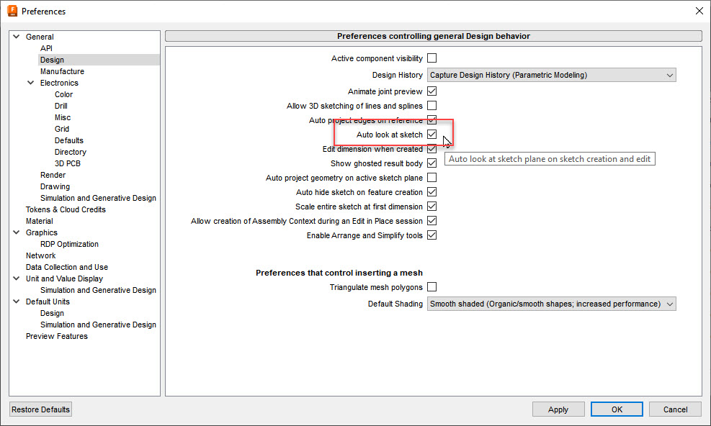Screen dimensions: 711x426
Task: Click the Cancel button
Action: coord(675,409)
